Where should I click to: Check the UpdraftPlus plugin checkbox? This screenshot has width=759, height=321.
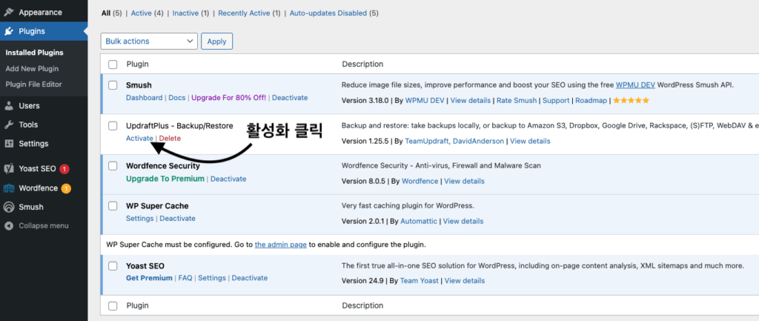coord(113,126)
